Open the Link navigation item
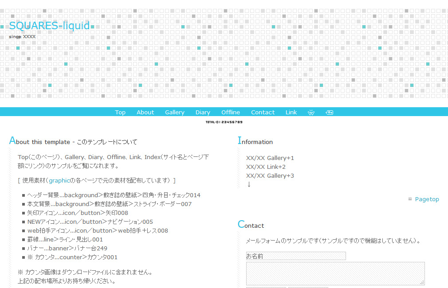The image size is (448, 288). pyautogui.click(x=291, y=113)
